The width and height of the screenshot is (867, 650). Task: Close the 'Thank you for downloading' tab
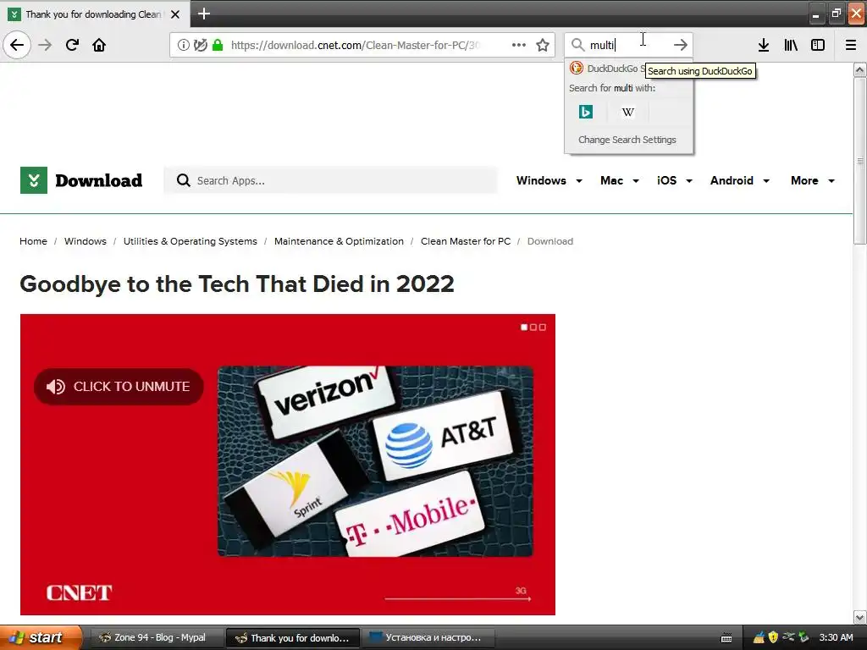click(x=175, y=14)
